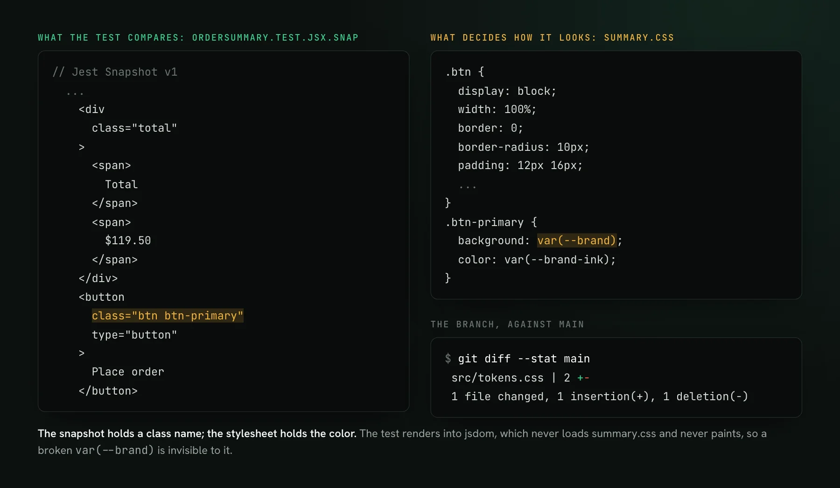Click the highlighted class="btn btn-primary" line

pyautogui.click(x=168, y=316)
